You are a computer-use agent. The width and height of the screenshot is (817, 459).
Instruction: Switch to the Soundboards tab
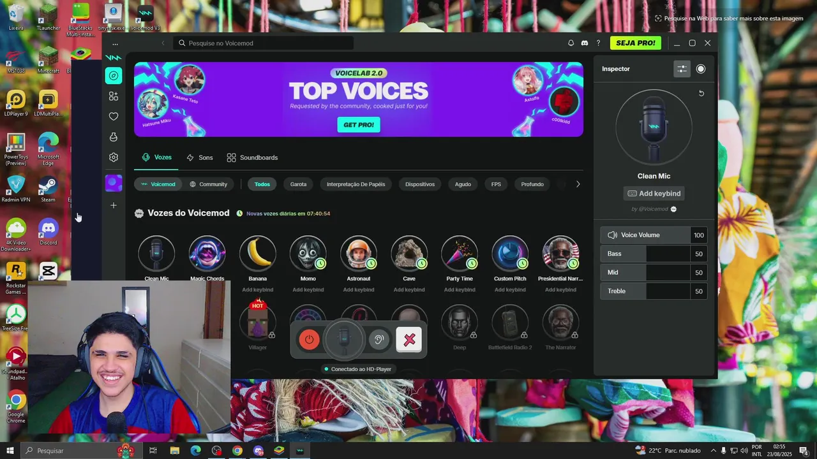[x=252, y=157]
